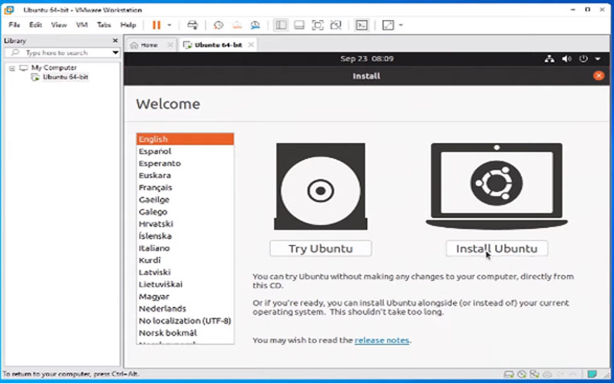Viewport: 614px width, 384px height.
Task: Select Lietuviškai in the language list
Action: click(x=185, y=284)
